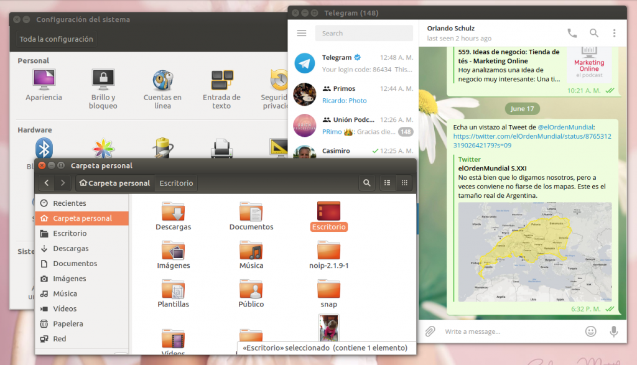Click Carpeta personal path button
Screen dimensions: 637x365
[115, 183]
